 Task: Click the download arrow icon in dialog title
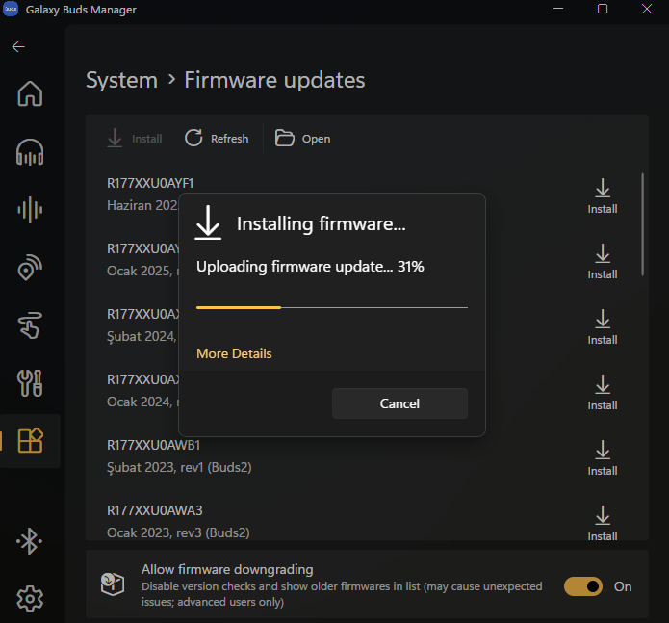(208, 222)
